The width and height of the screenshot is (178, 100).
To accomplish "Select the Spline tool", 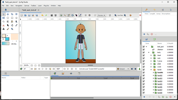I will (12, 21).
